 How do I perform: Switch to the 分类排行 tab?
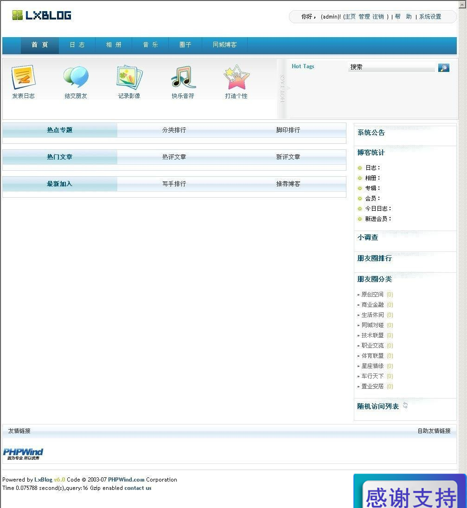[x=174, y=130]
